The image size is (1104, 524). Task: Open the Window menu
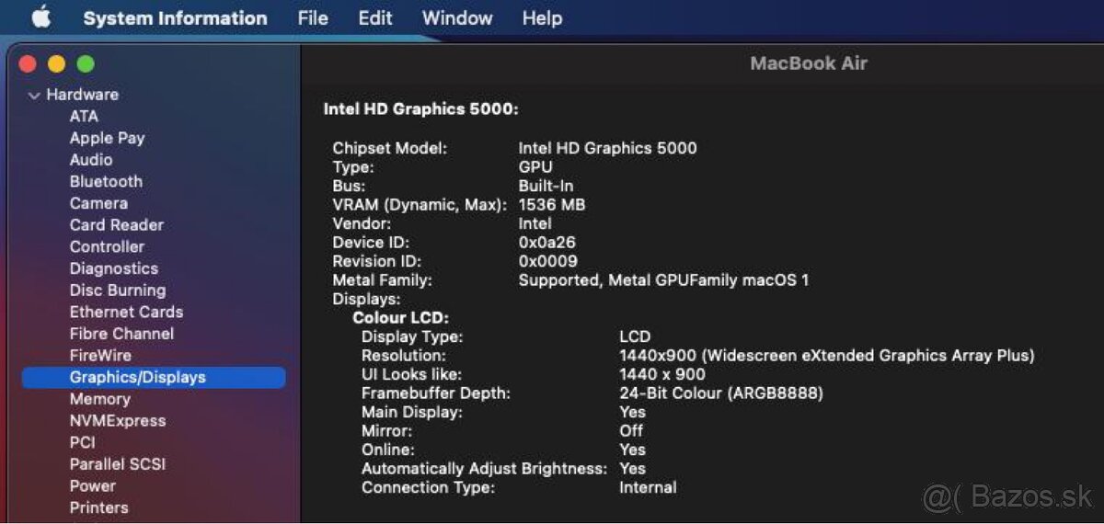(457, 17)
